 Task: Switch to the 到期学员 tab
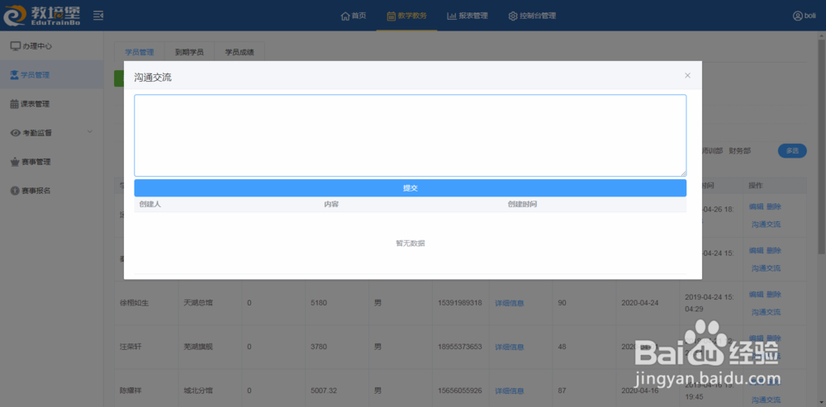pos(190,52)
